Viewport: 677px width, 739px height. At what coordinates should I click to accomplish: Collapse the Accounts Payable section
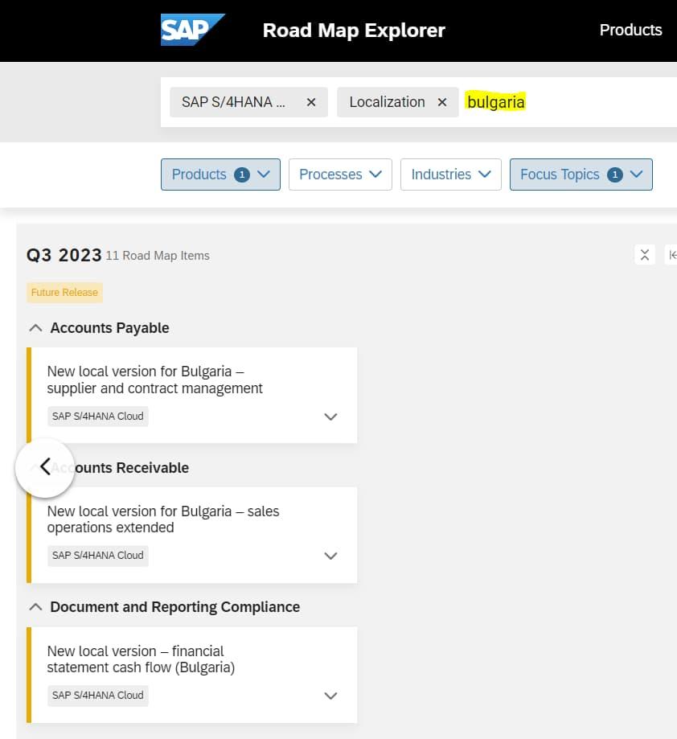(x=35, y=328)
